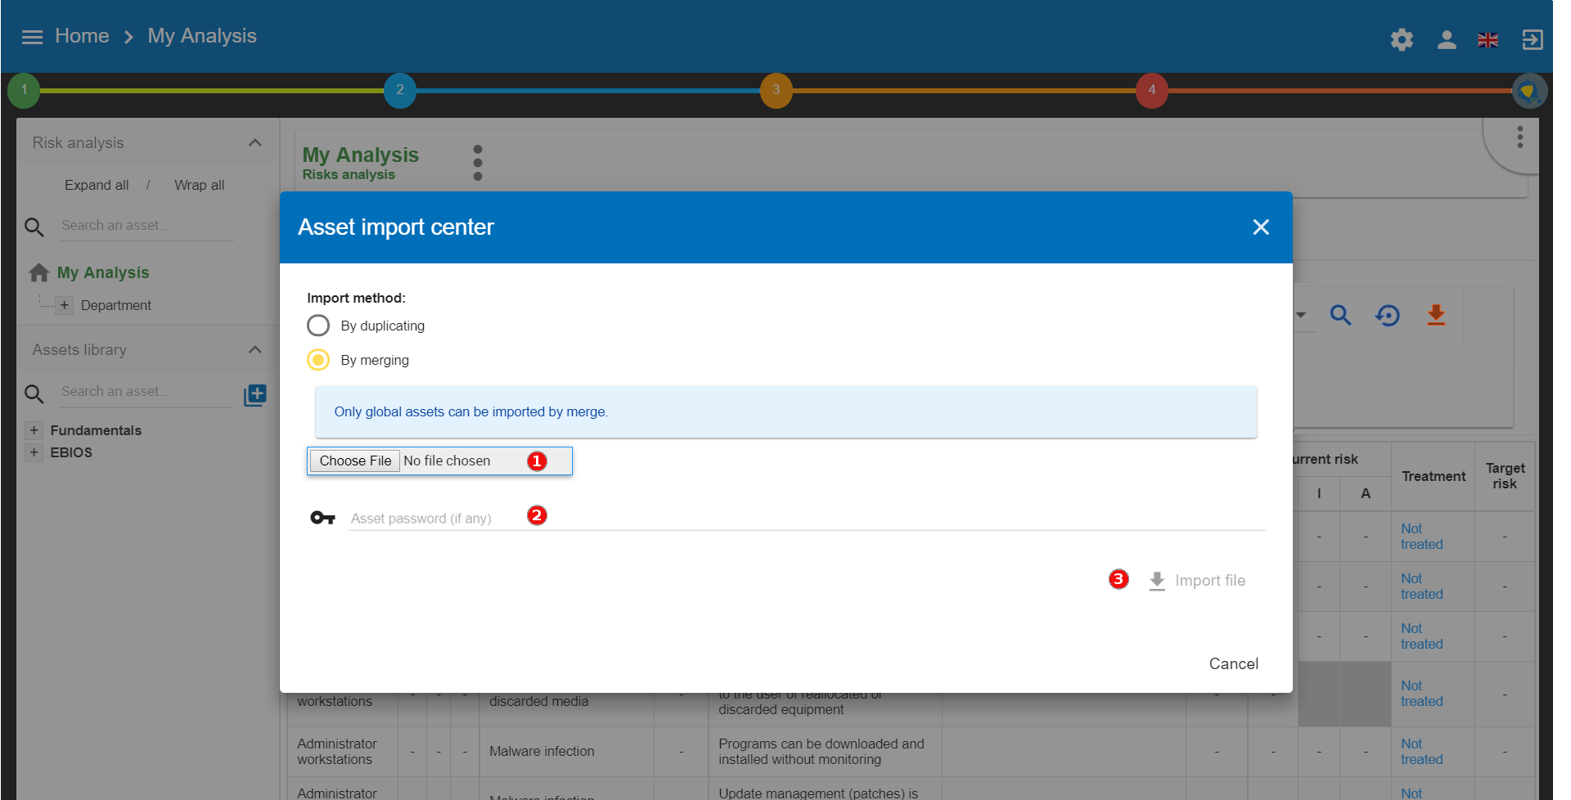Collapse the Assets library panel
The width and height of the screenshot is (1571, 800).
click(x=255, y=350)
